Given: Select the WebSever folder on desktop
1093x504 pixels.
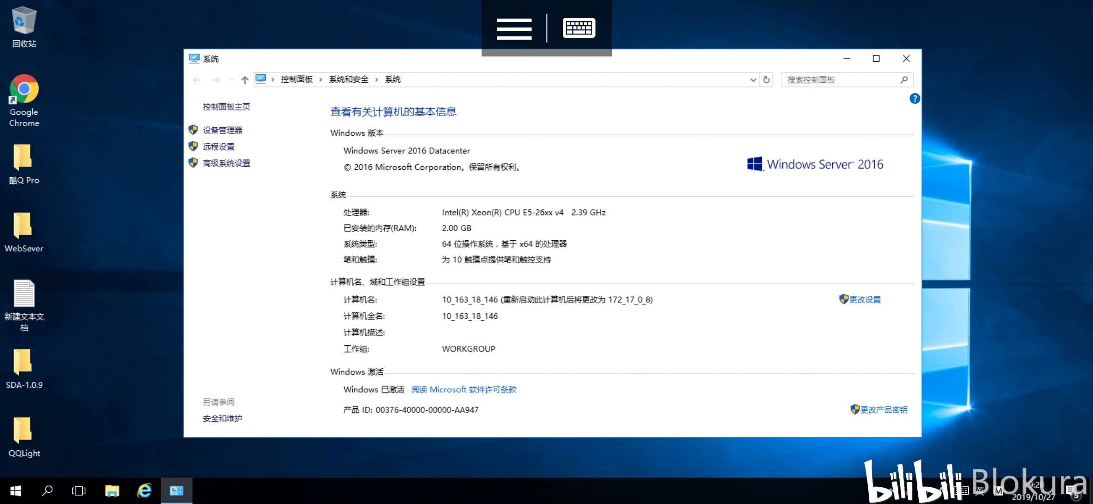Looking at the screenshot, I should 24,232.
